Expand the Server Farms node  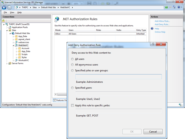point(7,64)
